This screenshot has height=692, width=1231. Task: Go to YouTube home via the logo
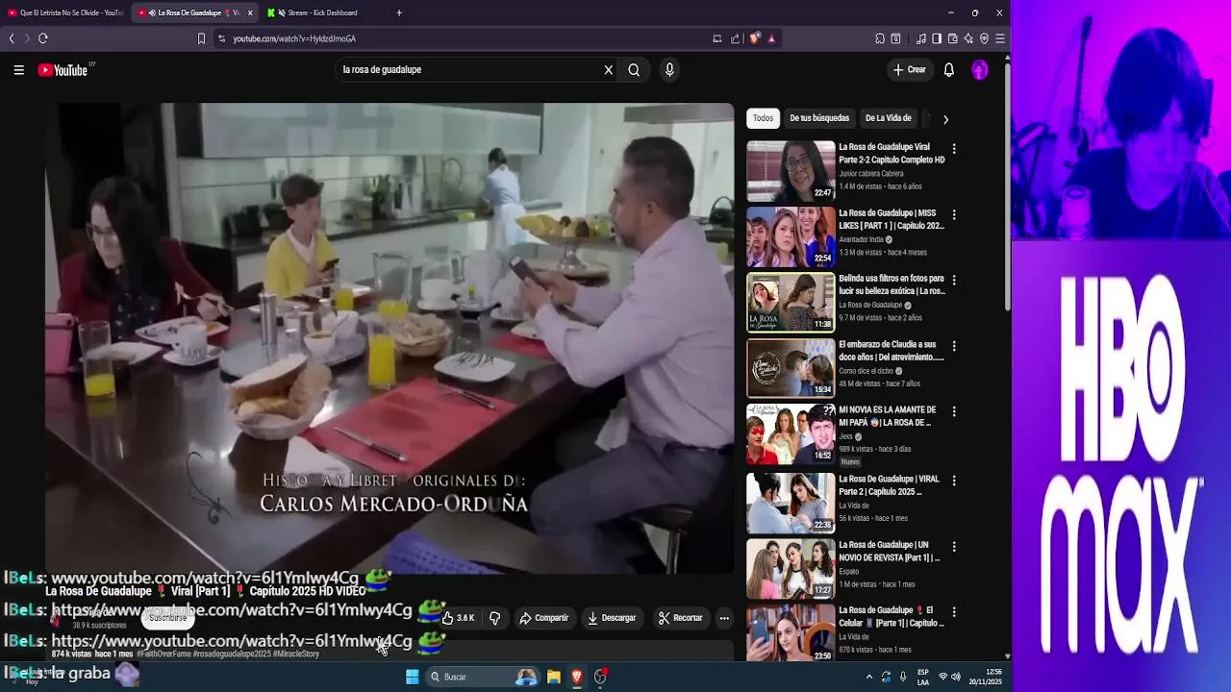[63, 70]
